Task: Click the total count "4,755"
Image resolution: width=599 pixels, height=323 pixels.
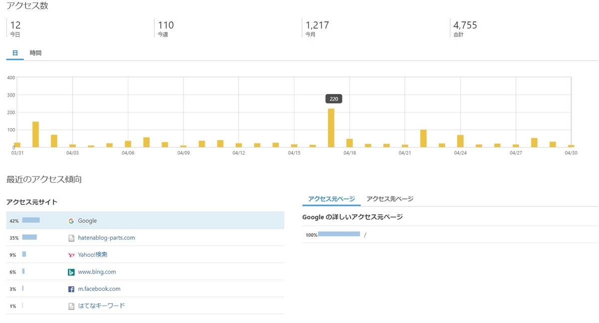Action: [465, 25]
